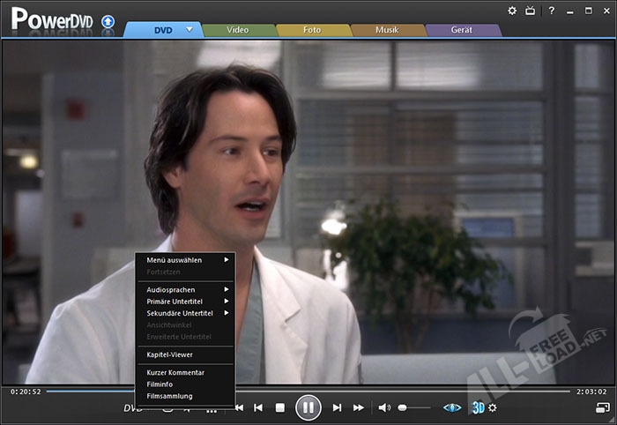Screen dimensions: 617x425
Task: Expand the DVD tab dropdown arrow
Action: [189, 29]
